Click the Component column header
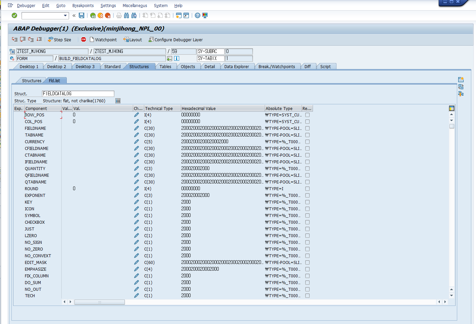Image resolution: width=476 pixels, height=324 pixels. [43, 108]
